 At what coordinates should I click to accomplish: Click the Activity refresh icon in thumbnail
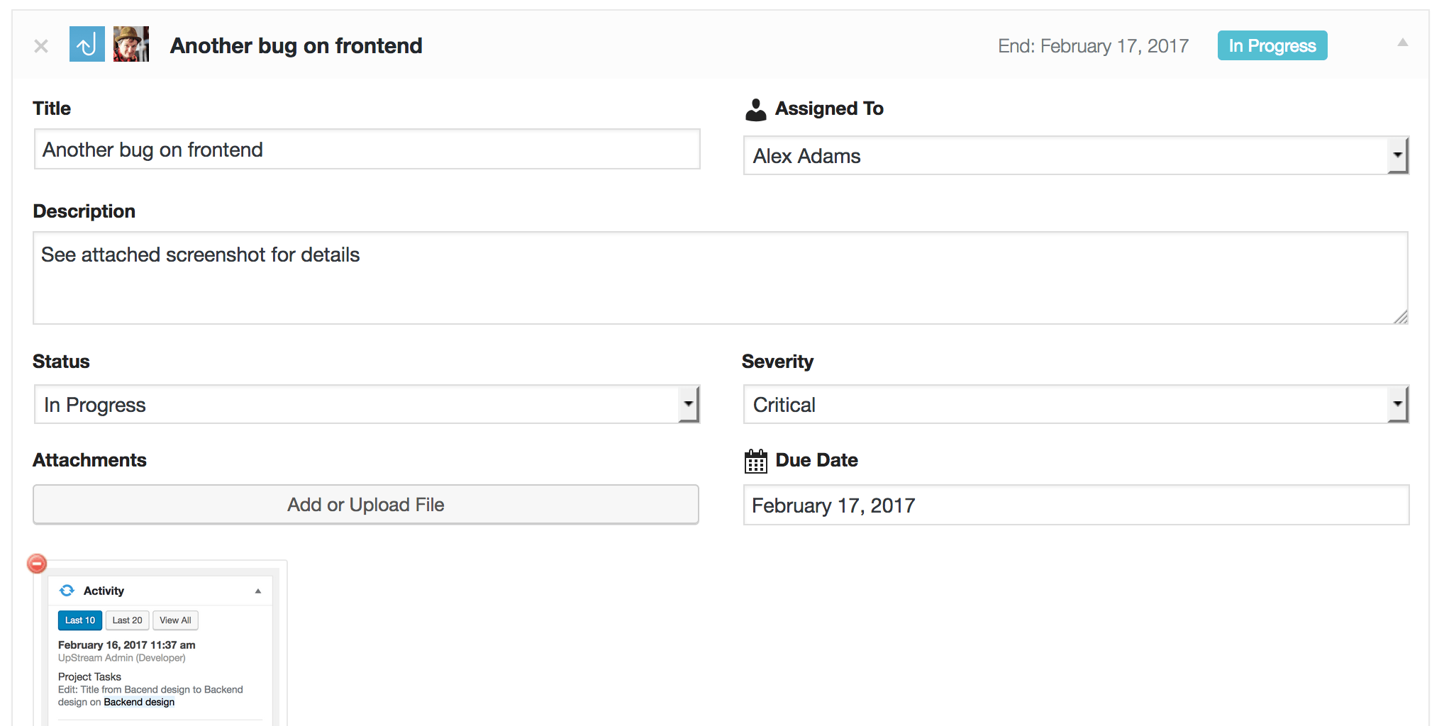coord(67,591)
